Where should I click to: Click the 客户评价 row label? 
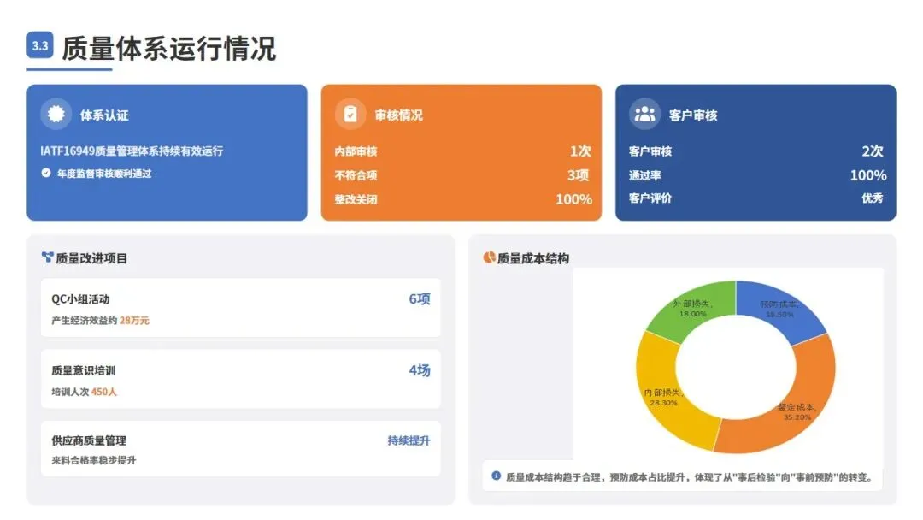click(x=650, y=198)
